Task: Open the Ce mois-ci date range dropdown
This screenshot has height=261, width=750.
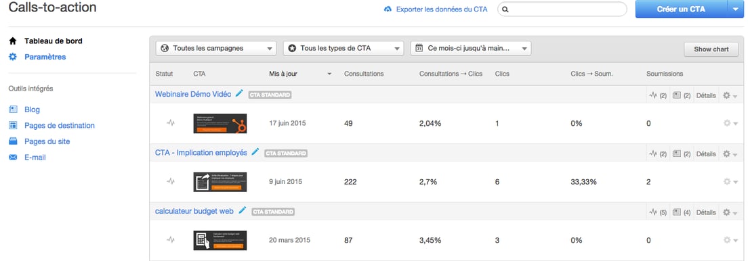Action: tap(471, 48)
